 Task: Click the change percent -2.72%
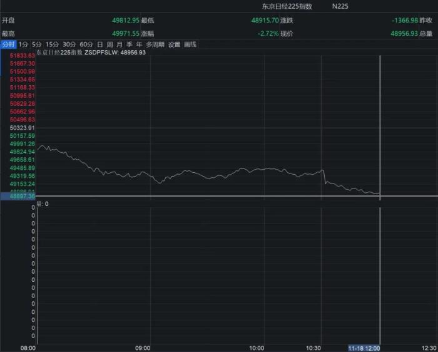268,34
